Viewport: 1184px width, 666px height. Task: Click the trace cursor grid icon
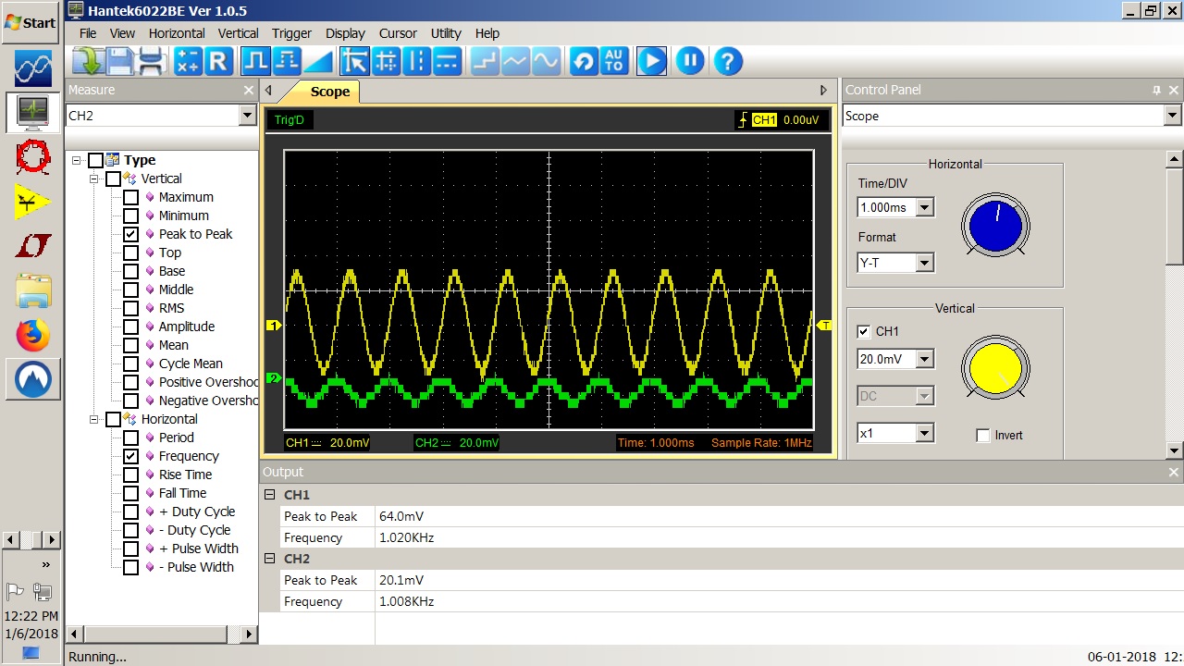tap(386, 61)
